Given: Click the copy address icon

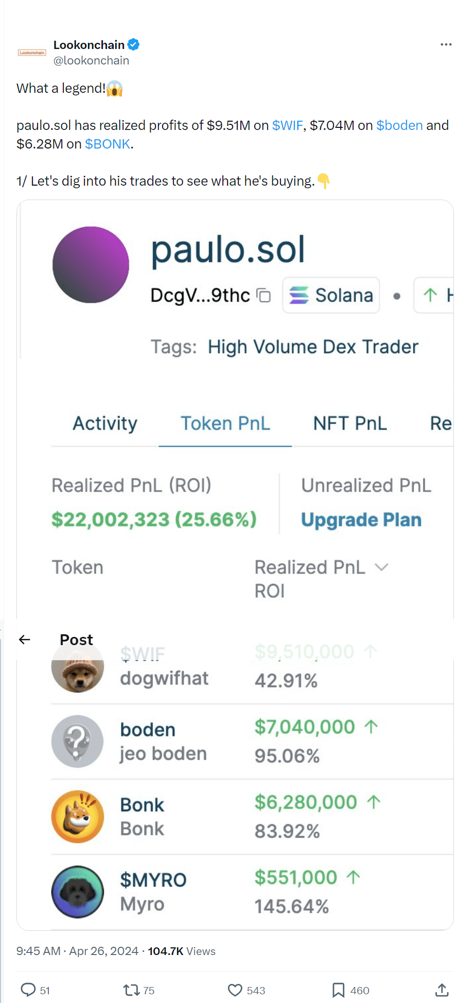Looking at the screenshot, I should pyautogui.click(x=264, y=295).
